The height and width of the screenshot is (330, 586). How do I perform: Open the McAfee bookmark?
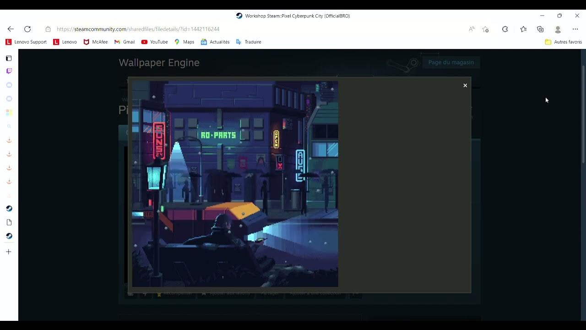pos(95,42)
